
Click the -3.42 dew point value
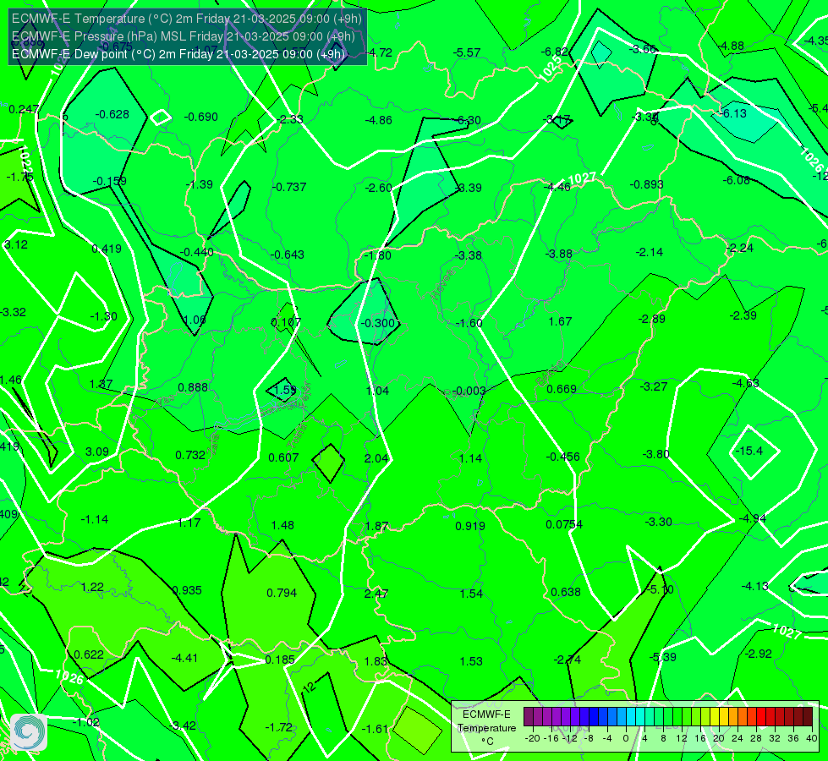183,725
